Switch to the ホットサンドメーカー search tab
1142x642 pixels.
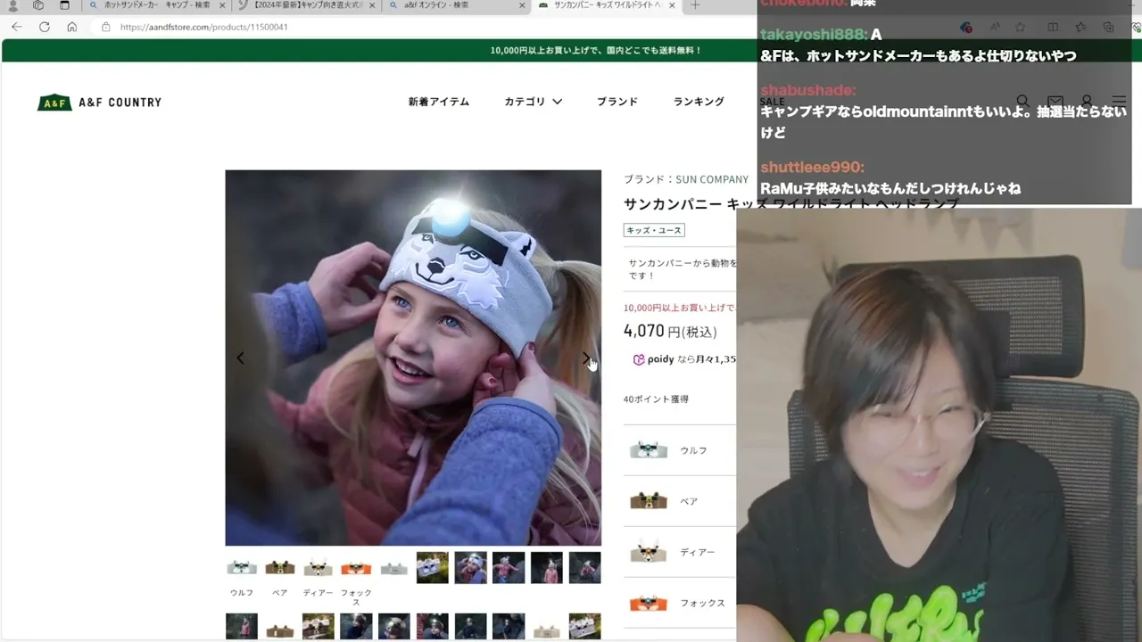[x=156, y=5]
